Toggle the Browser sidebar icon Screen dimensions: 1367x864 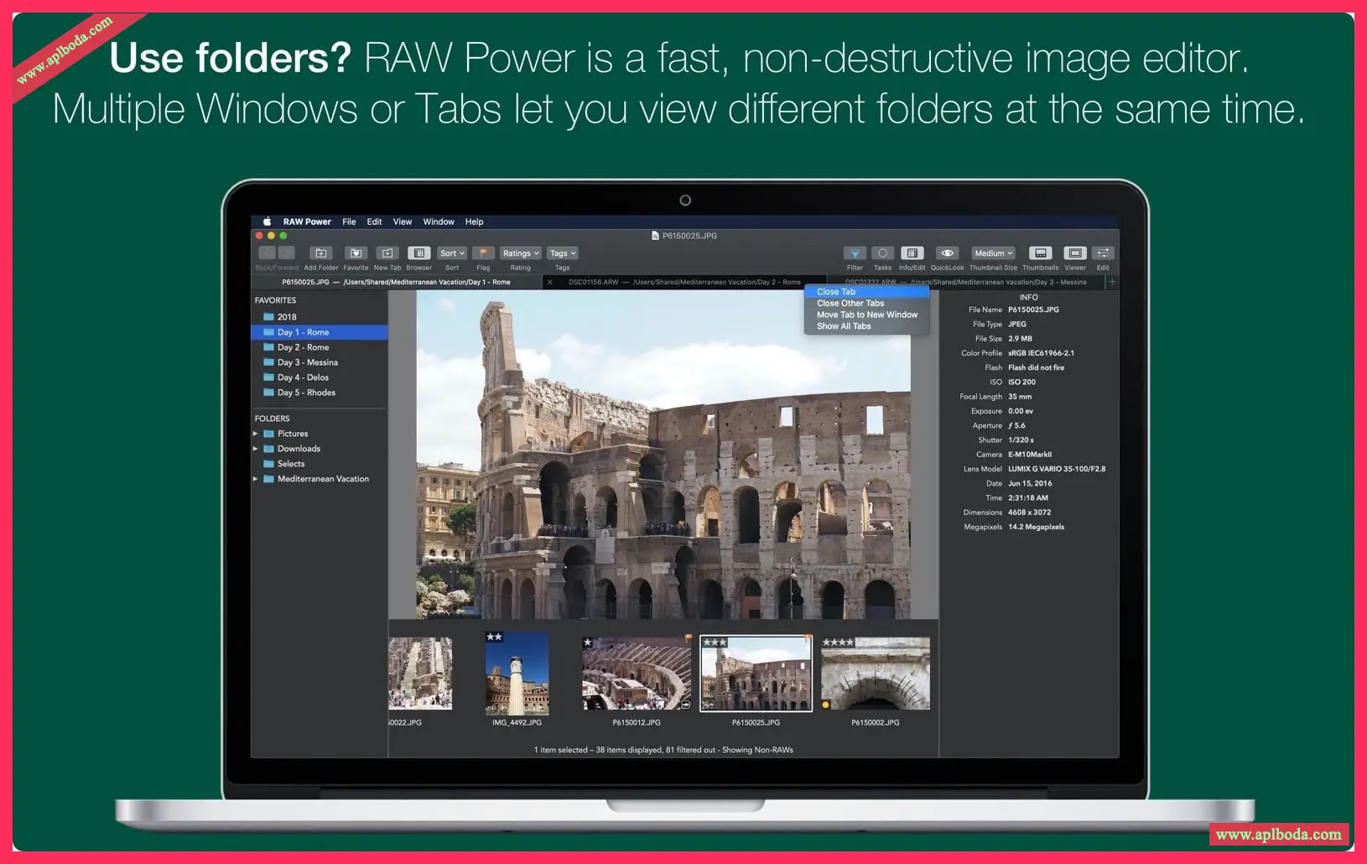click(418, 253)
